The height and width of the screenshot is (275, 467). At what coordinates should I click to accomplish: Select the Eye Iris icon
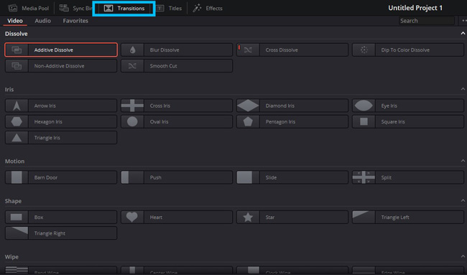[364, 106]
